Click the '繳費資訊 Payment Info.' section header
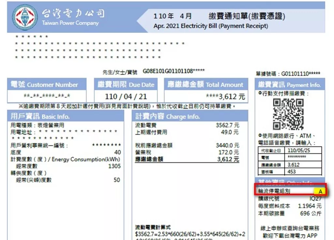 click(x=290, y=85)
